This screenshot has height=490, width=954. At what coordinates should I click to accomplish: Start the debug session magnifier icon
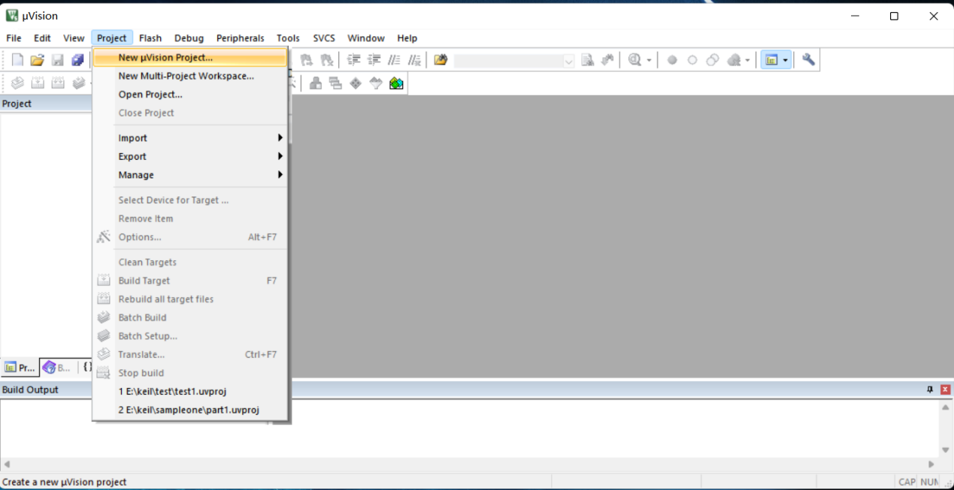click(x=634, y=60)
